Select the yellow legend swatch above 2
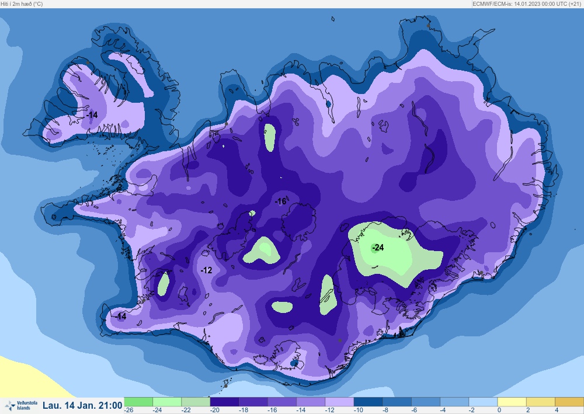 tap(540, 402)
